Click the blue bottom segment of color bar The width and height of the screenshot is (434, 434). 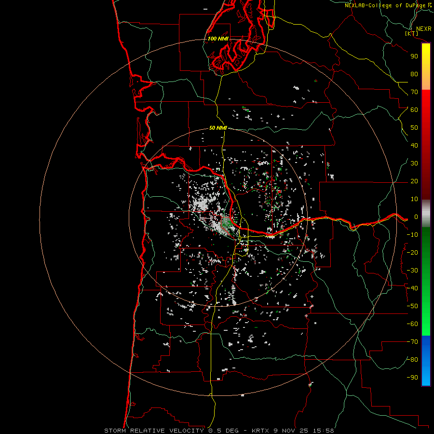coord(426,361)
